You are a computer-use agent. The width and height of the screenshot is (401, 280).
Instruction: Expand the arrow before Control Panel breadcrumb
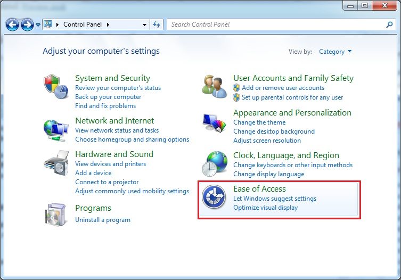[x=58, y=24]
